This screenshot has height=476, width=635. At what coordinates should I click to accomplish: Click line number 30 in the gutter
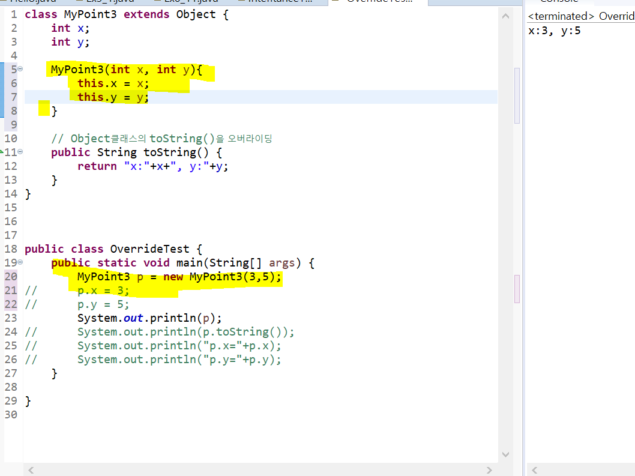[11, 414]
